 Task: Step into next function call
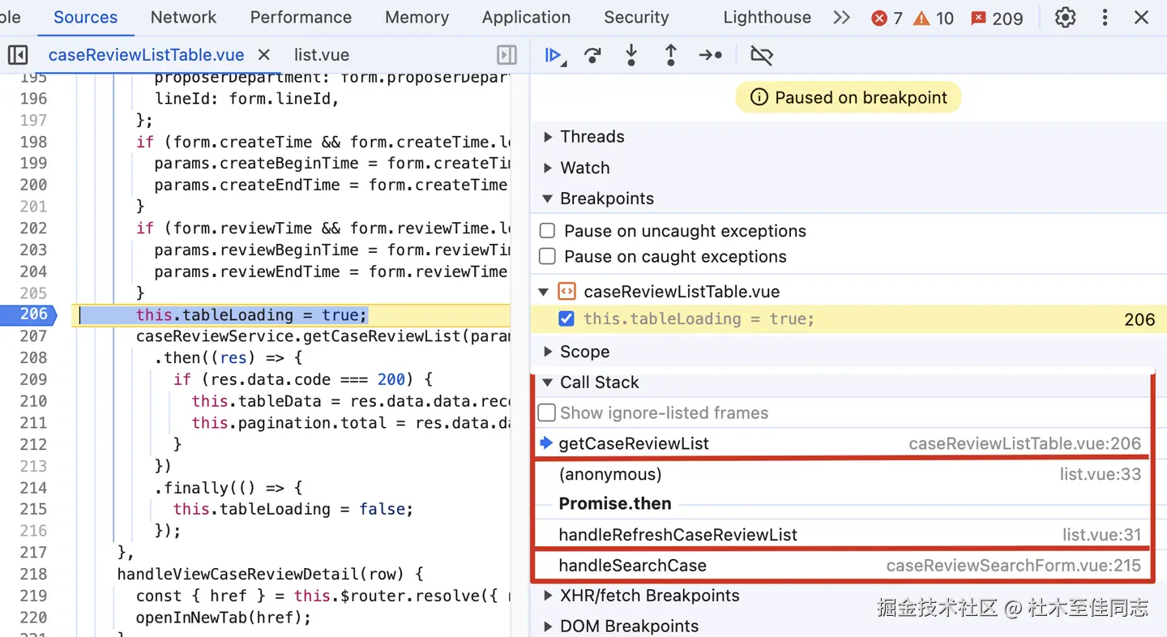(x=631, y=55)
